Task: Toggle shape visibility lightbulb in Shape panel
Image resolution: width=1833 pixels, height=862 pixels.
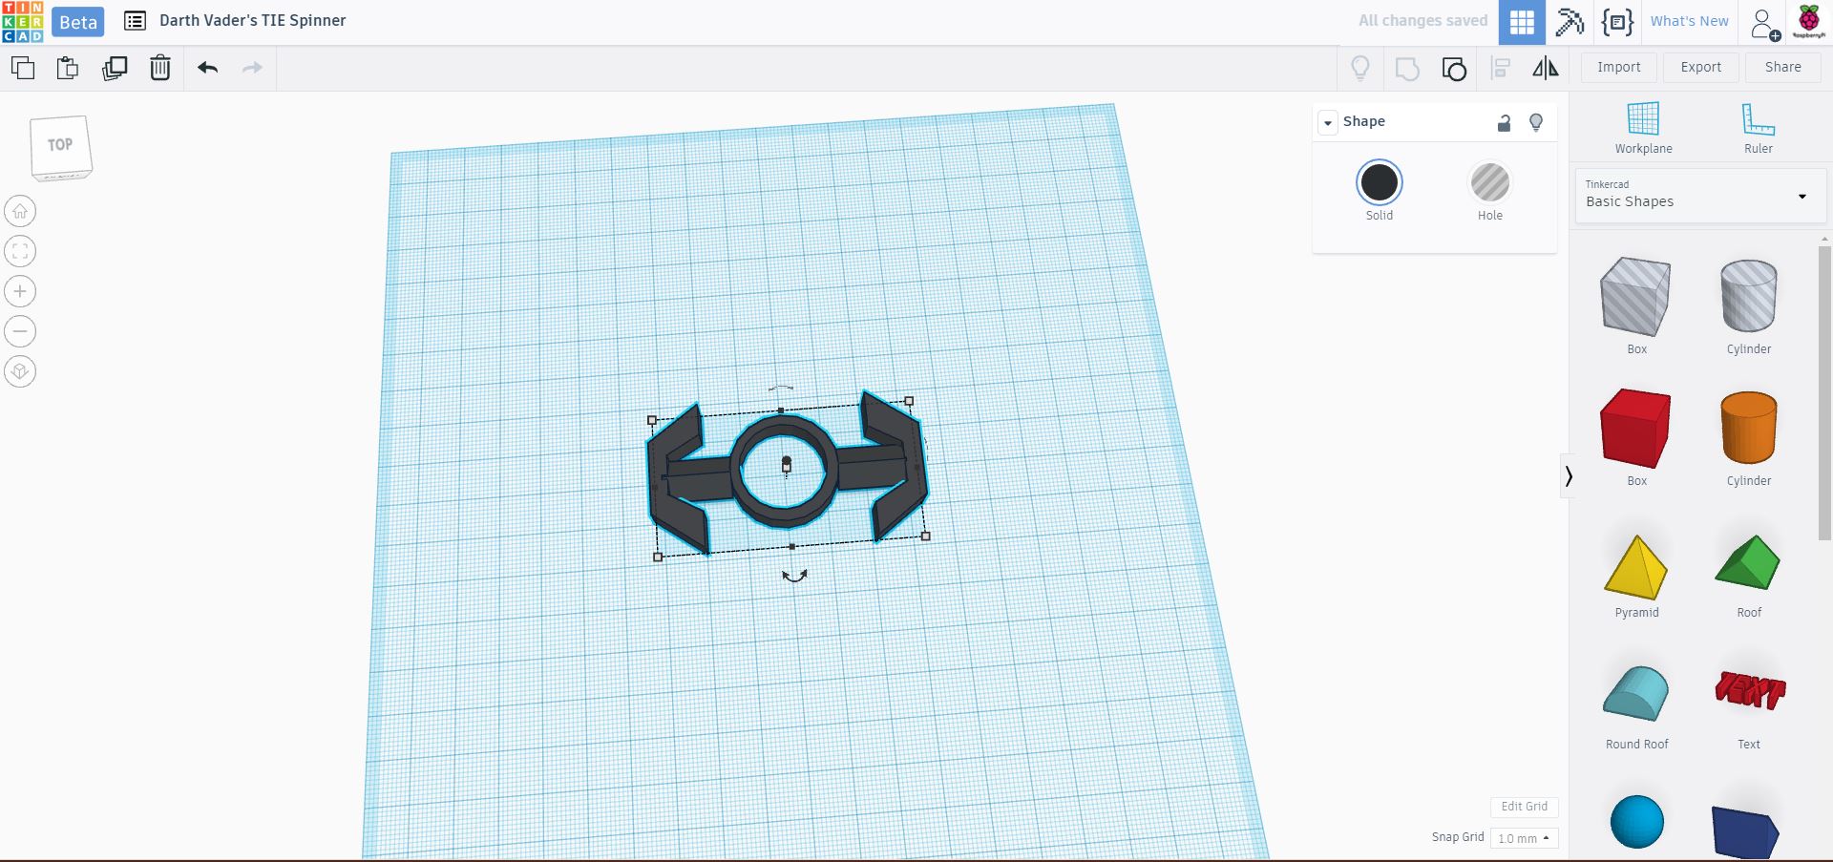Action: click(1536, 122)
